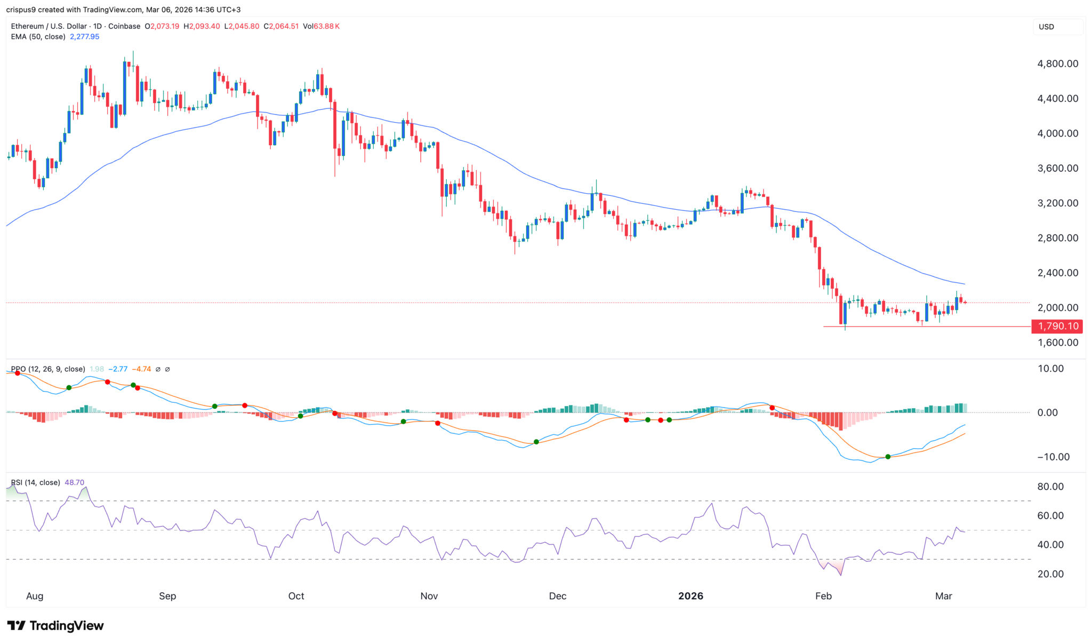The height and width of the screenshot is (644, 1092).
Task: Click the orange -4.74 PPO signal value
Action: point(141,369)
